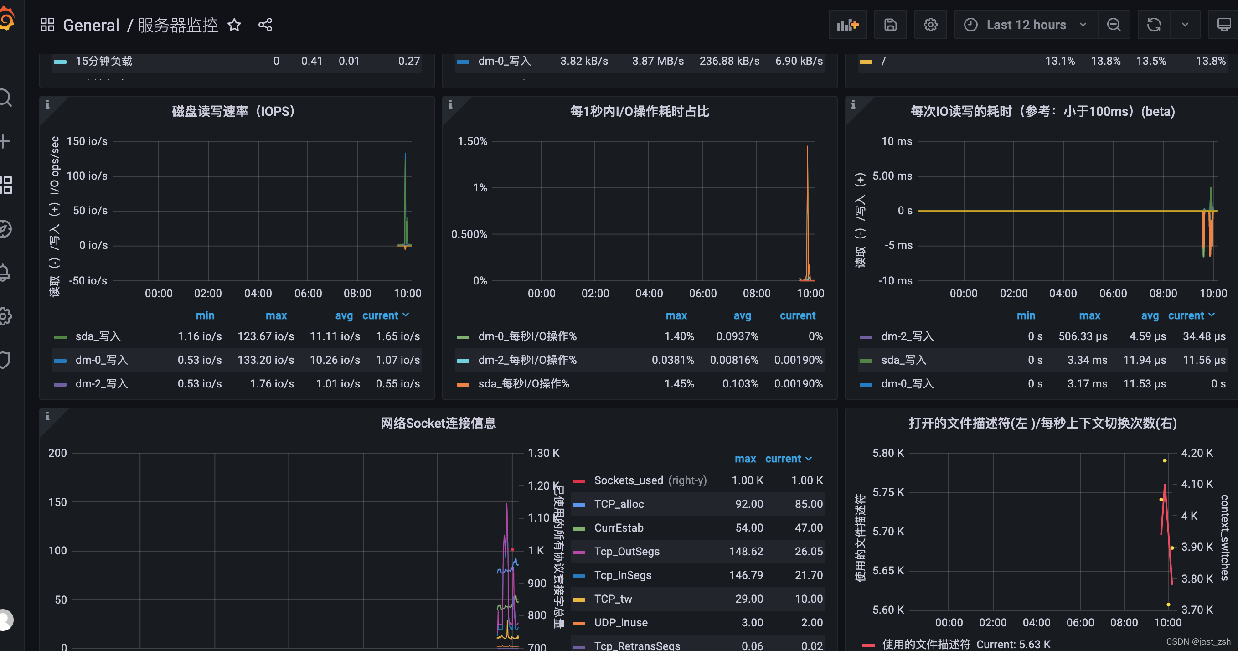Open the 磁盘读写速率 panel title menu
1238x651 pixels.
[x=232, y=111]
